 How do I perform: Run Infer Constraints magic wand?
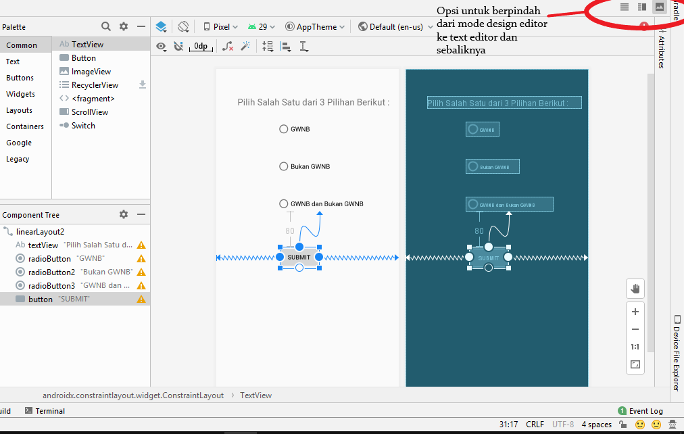pos(247,46)
